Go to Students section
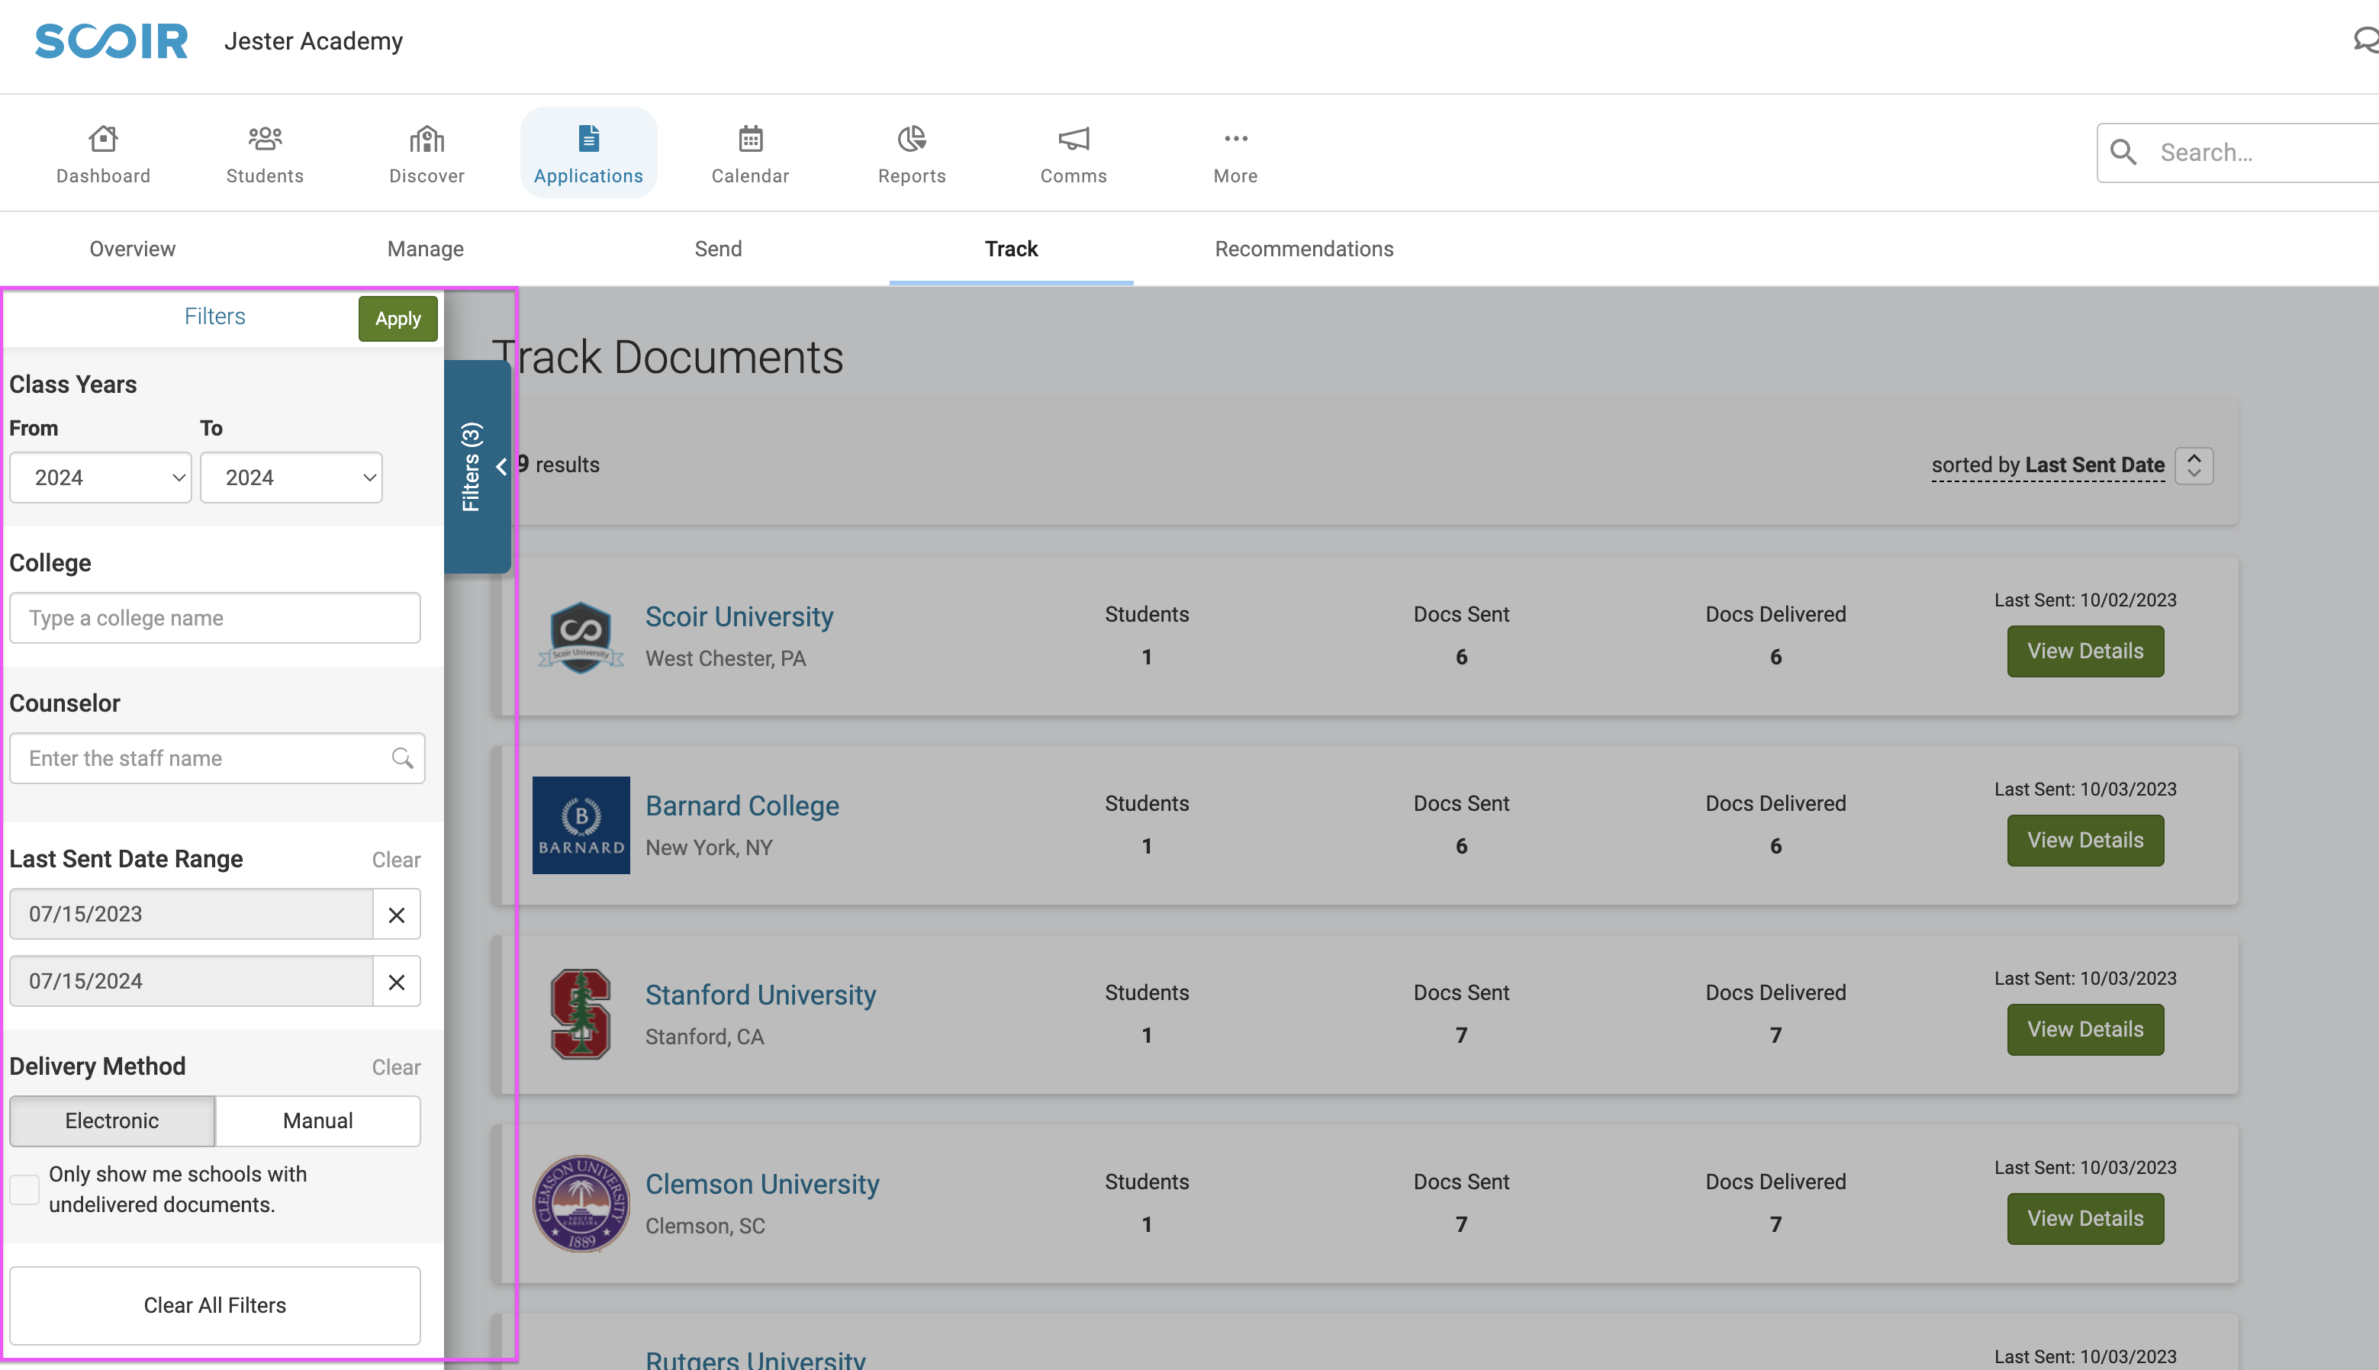Image resolution: width=2379 pixels, height=1370 pixels. pos(265,154)
